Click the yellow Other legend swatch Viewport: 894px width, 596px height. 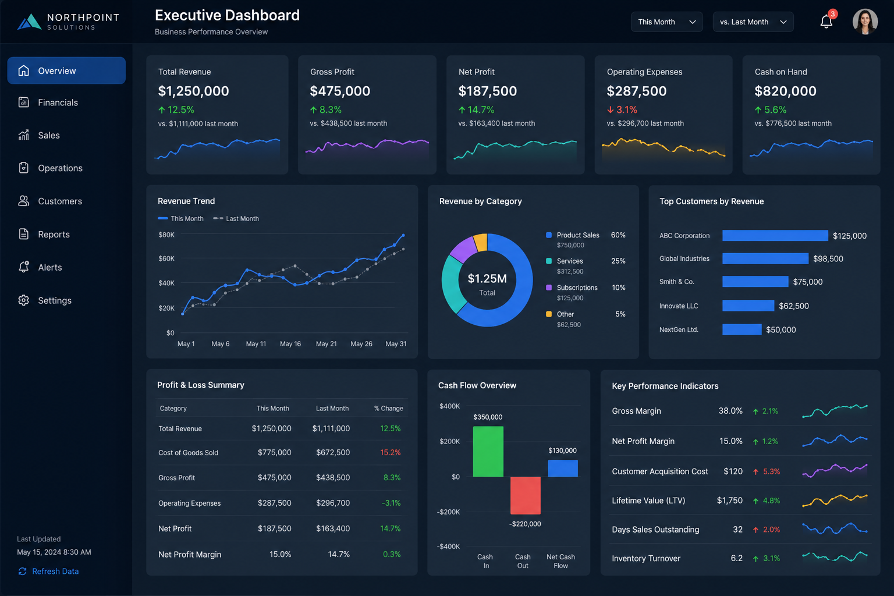(549, 314)
